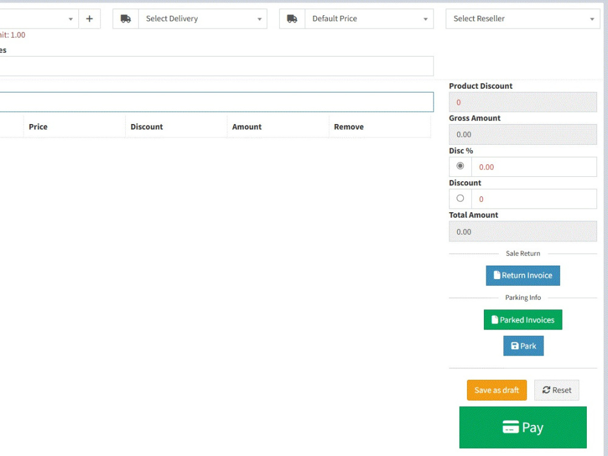Select the Disc % radio button
608x456 pixels.
460,165
